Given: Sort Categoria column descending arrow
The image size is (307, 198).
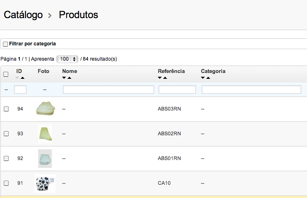Looking at the screenshot, I should pyautogui.click(x=203, y=78).
